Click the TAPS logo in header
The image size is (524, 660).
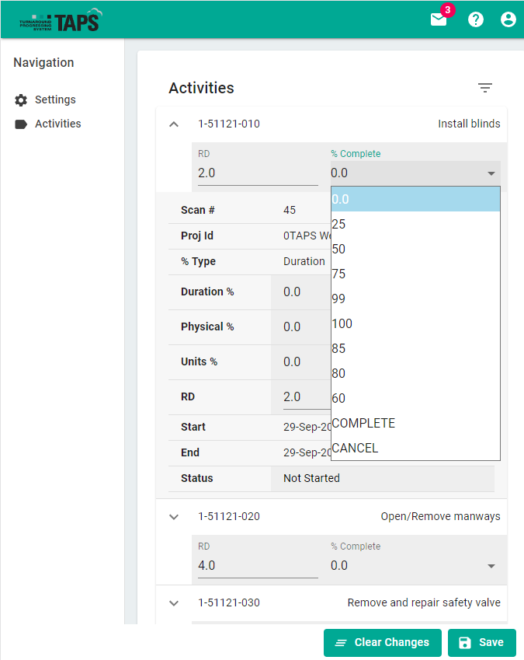pyautogui.click(x=61, y=19)
